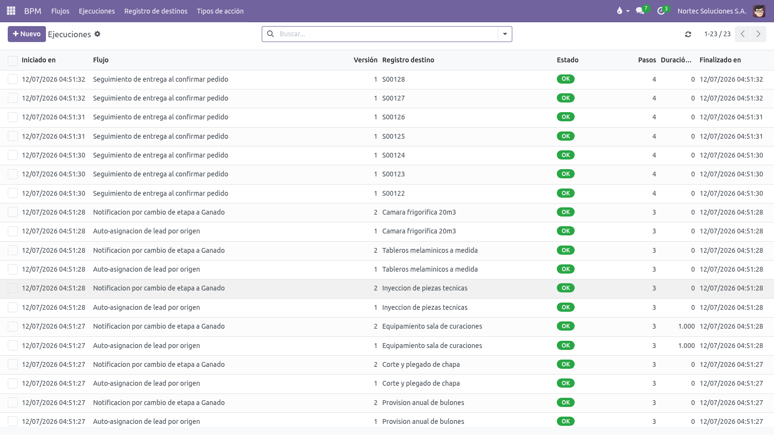Open the Tipos de acción menu
The height and width of the screenshot is (435, 774).
pyautogui.click(x=220, y=11)
